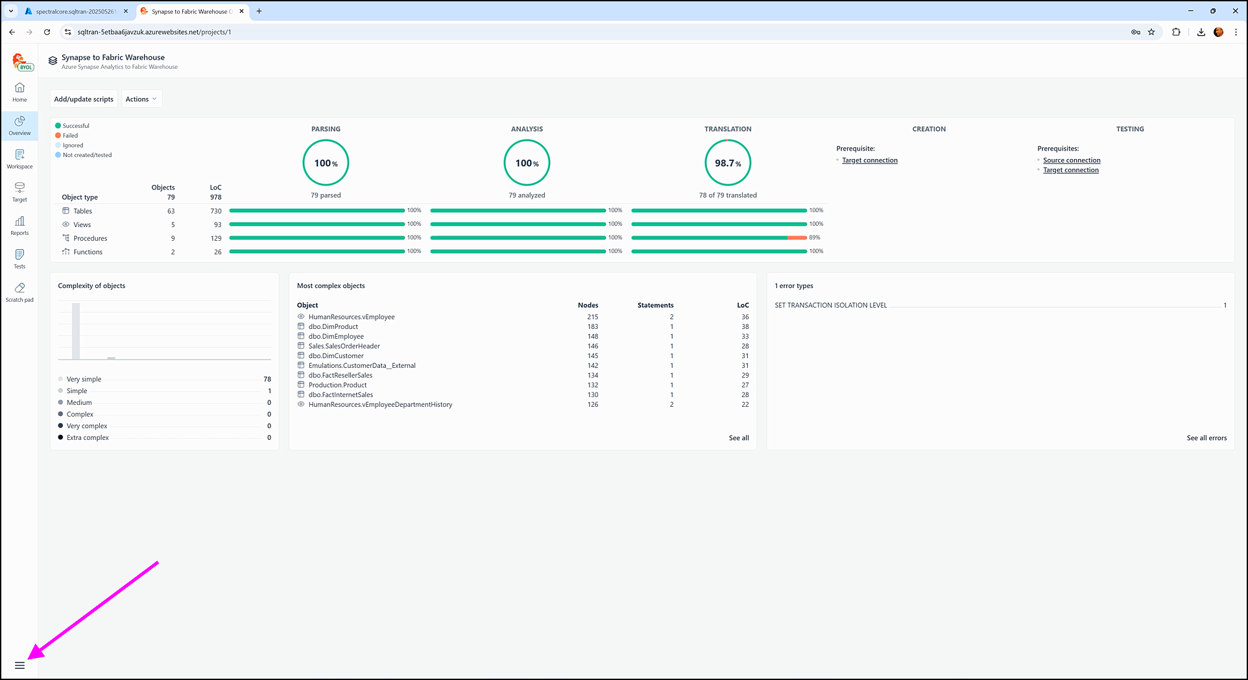
Task: Click the browser address bar URL
Action: (x=154, y=32)
